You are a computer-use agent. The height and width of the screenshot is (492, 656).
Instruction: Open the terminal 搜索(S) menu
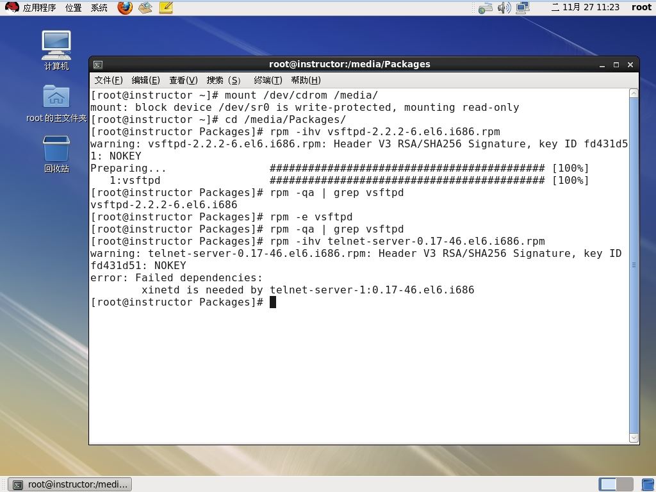point(224,80)
